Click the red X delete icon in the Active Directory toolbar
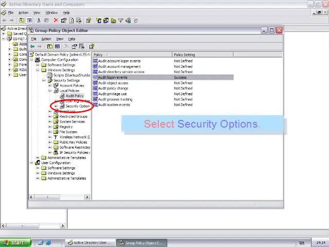 point(56,21)
